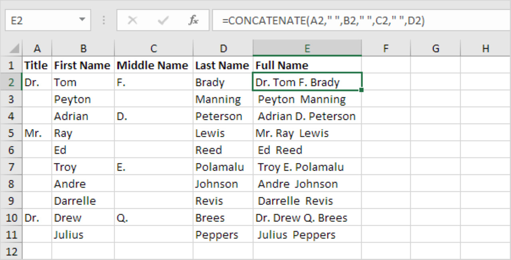Click into the CONCATENATE formula bar
Viewport: 511px width, 260px height.
click(x=359, y=20)
